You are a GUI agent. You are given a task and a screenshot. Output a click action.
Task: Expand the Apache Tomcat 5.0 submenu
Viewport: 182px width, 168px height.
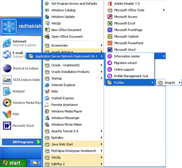pyautogui.click(x=73, y=131)
